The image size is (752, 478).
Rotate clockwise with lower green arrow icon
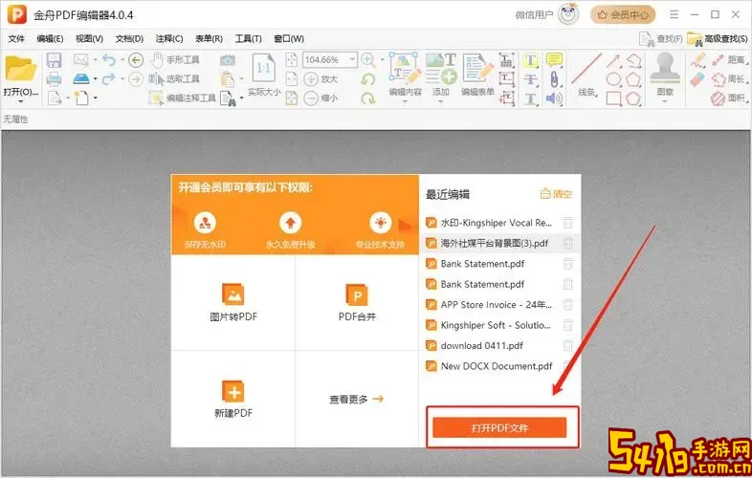[x=367, y=98]
